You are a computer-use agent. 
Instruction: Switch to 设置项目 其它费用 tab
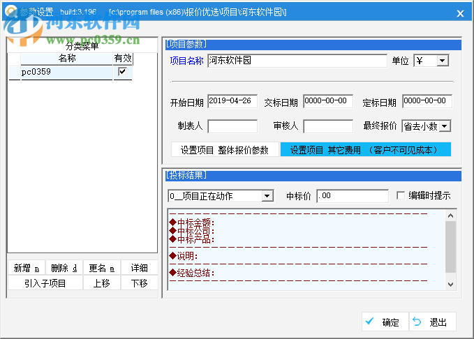tap(366, 149)
